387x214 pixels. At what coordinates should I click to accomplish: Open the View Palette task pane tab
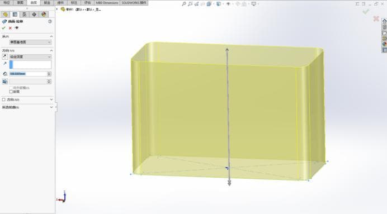tap(384, 38)
